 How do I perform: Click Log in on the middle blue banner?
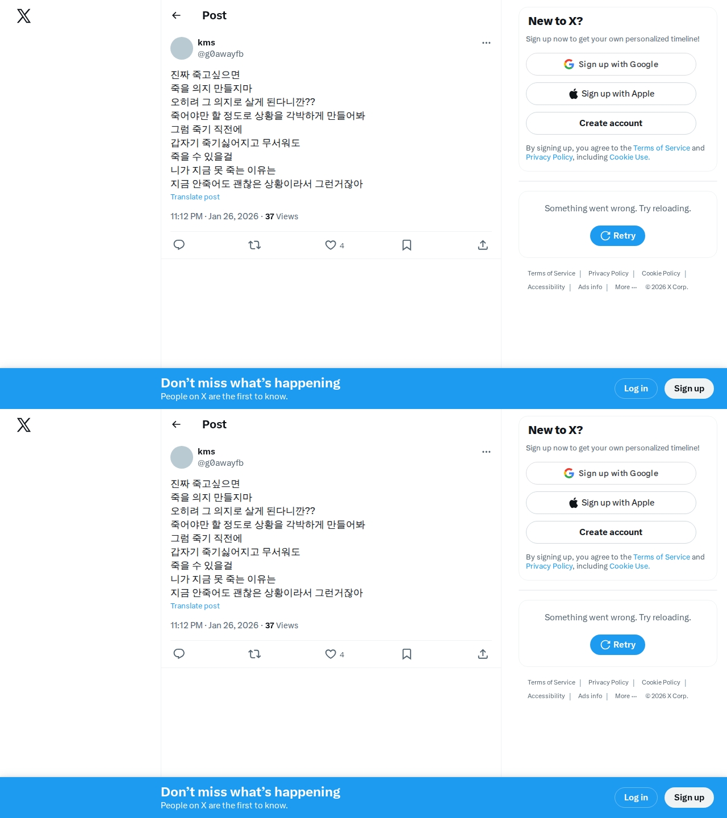(636, 389)
